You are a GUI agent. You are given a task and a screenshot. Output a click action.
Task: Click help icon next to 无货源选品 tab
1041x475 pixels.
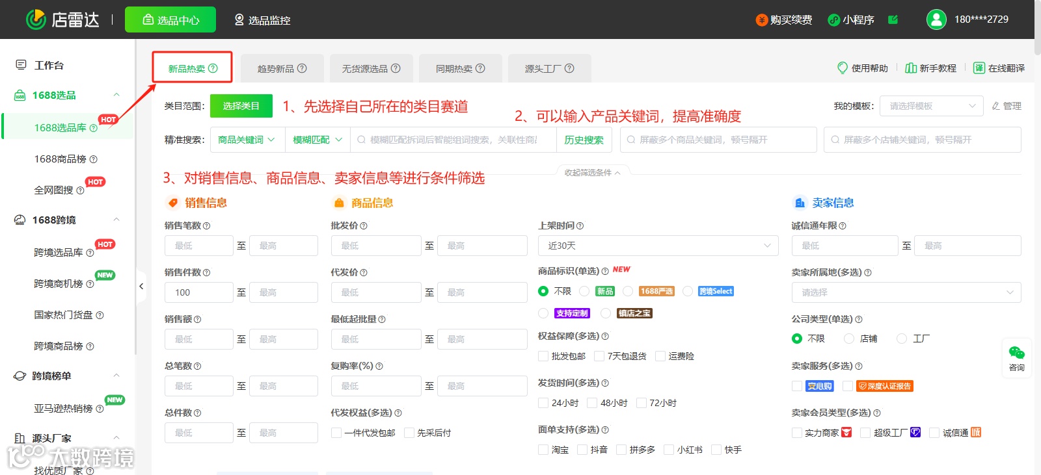coord(396,68)
